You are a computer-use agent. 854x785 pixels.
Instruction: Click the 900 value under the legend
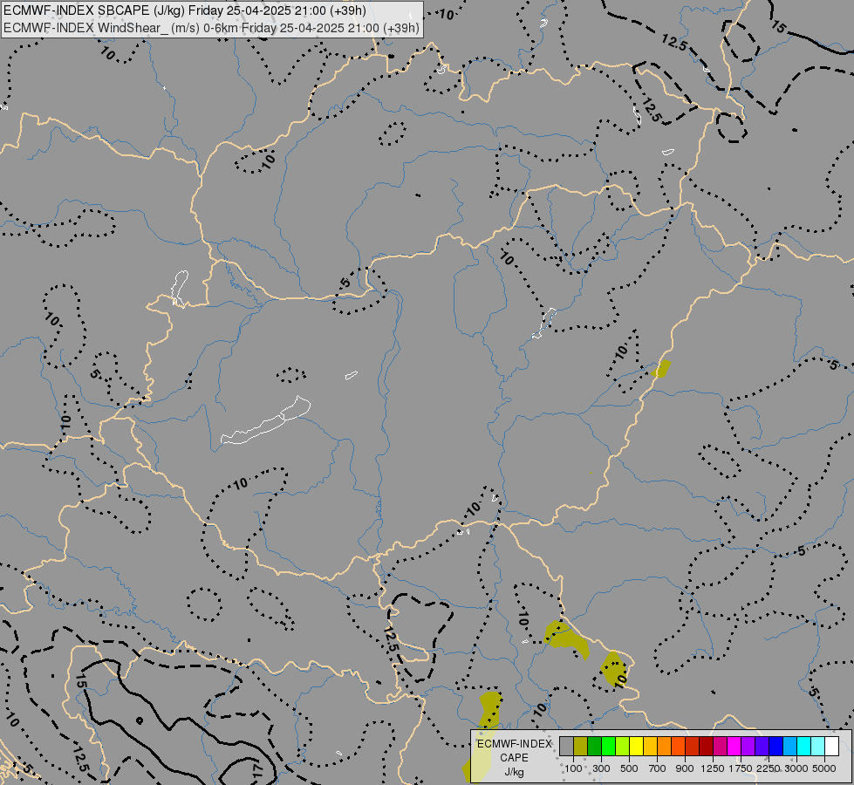685,768
